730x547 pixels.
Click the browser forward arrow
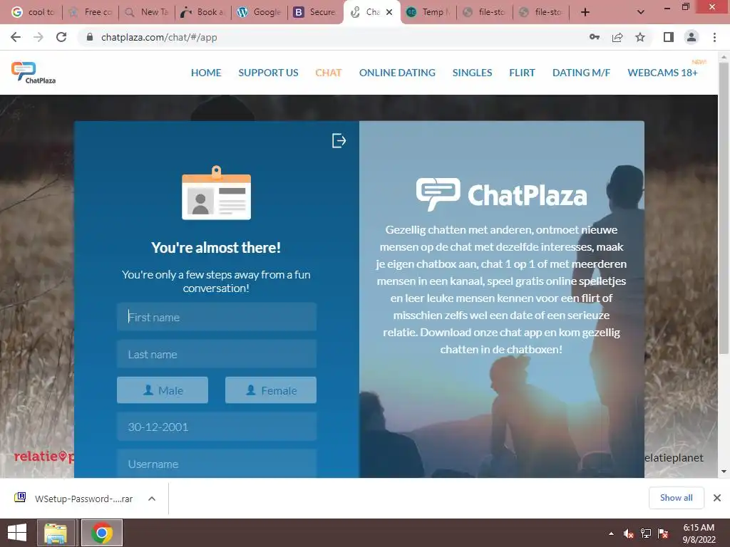point(38,37)
